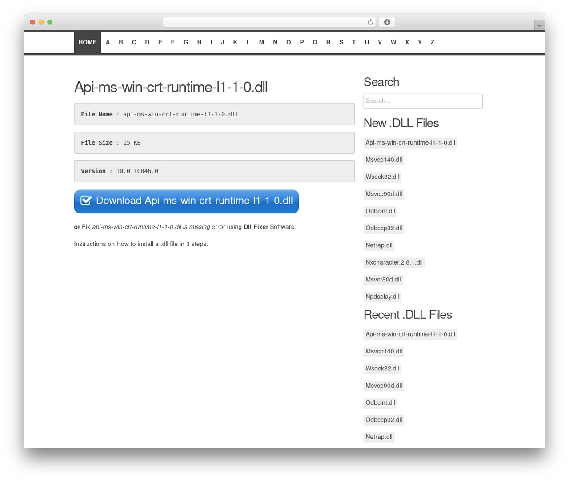The image size is (569, 482).
Task: Click the red close window button
Action: click(x=32, y=22)
